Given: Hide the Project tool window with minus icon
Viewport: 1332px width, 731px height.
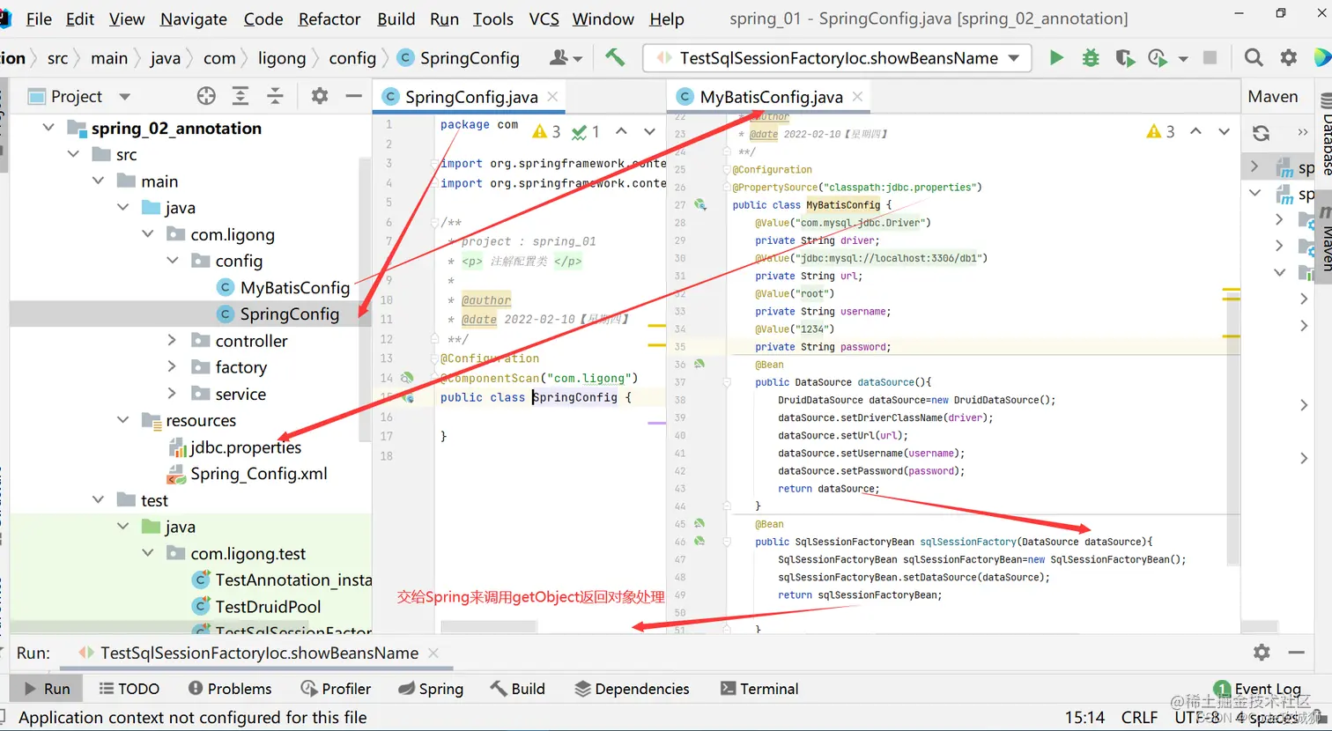Looking at the screenshot, I should click(x=353, y=96).
